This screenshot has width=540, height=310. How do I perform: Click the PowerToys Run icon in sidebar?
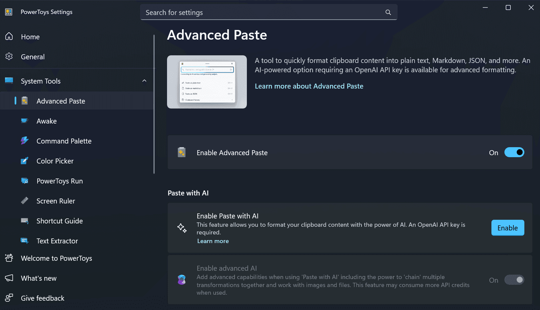(25, 181)
